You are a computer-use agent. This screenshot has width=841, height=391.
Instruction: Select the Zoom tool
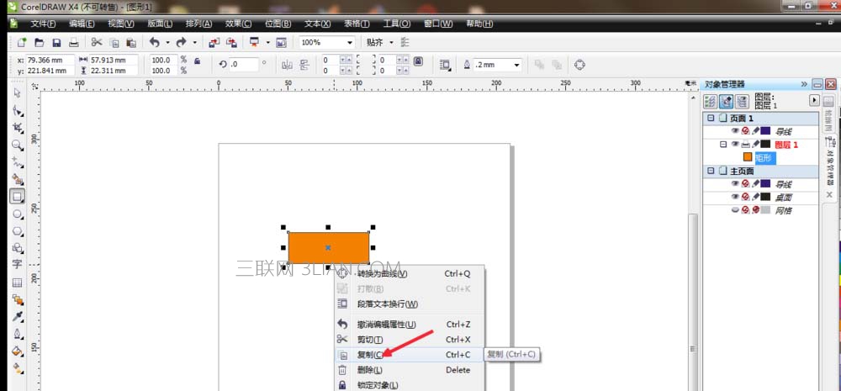[17, 145]
